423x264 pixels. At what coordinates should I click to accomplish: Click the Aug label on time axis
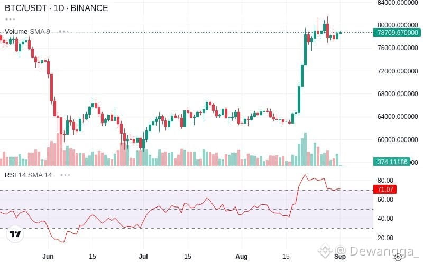pos(242,257)
